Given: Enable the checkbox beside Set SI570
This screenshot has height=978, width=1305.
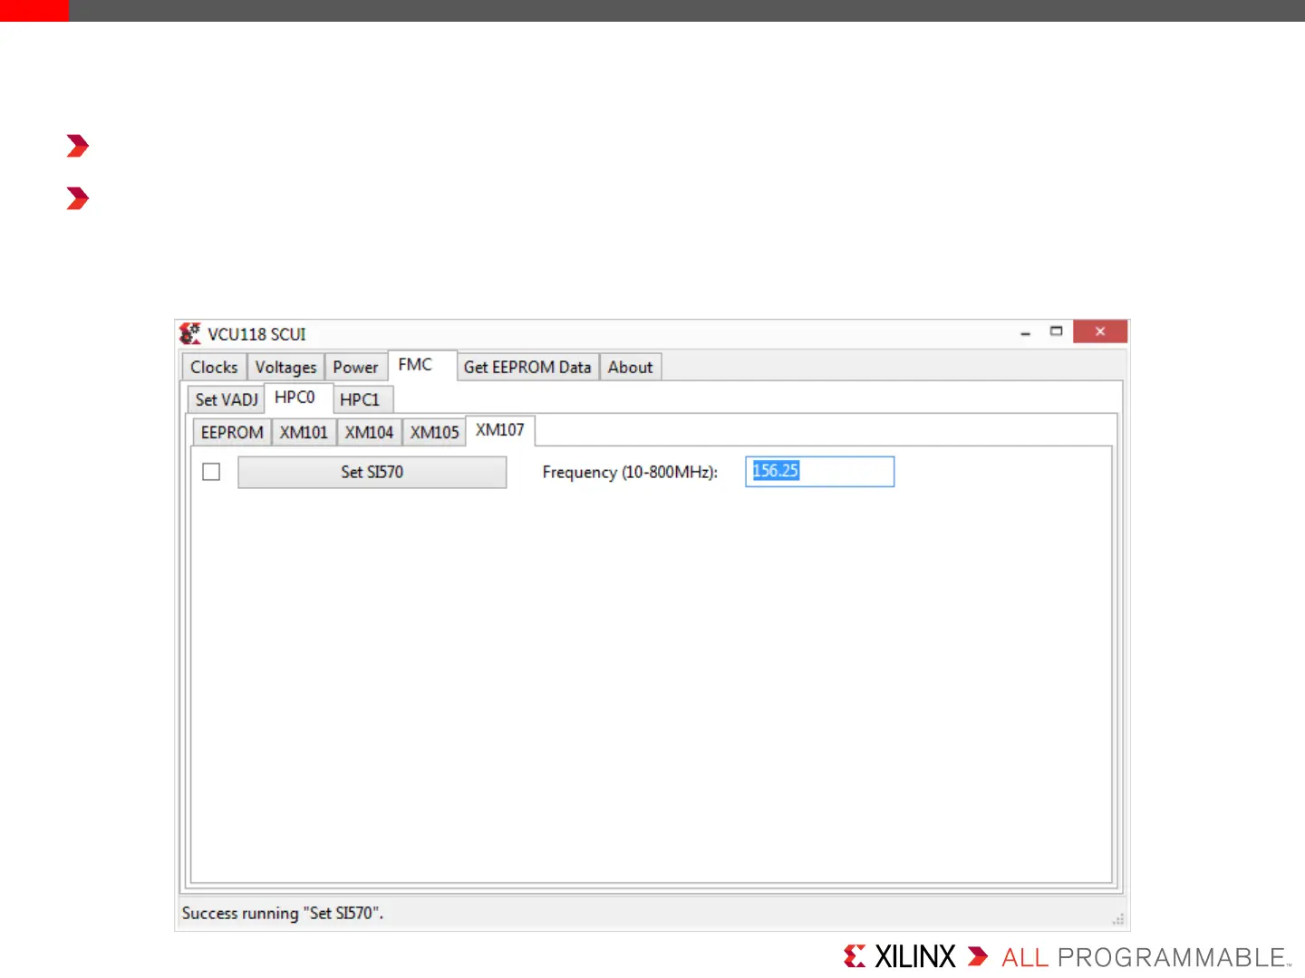Looking at the screenshot, I should tap(211, 472).
